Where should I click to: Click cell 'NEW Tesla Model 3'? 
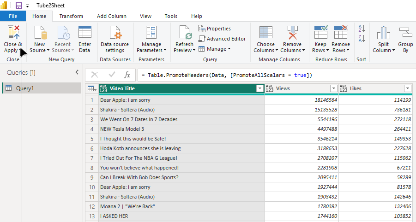tap(182, 129)
